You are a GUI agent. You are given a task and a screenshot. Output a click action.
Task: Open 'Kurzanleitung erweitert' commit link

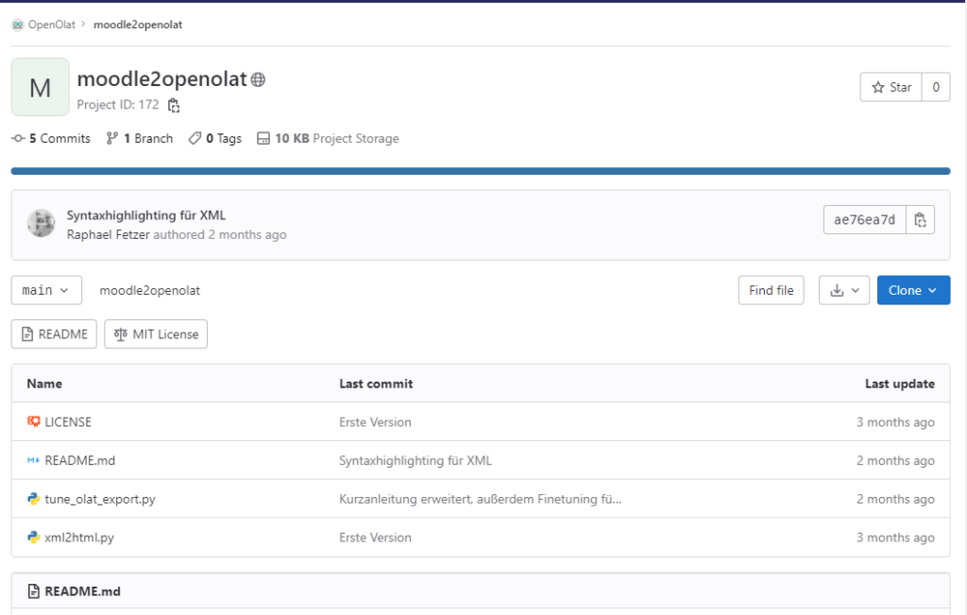480,499
